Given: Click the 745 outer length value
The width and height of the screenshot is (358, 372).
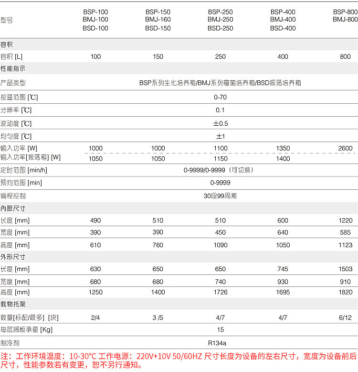Looking at the screenshot, I should pyautogui.click(x=283, y=269).
